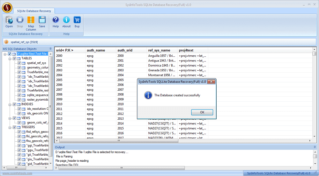Viewport: 319px width, 176px height.
Task: Click the SysInfoTools application logo
Action: point(7,8)
